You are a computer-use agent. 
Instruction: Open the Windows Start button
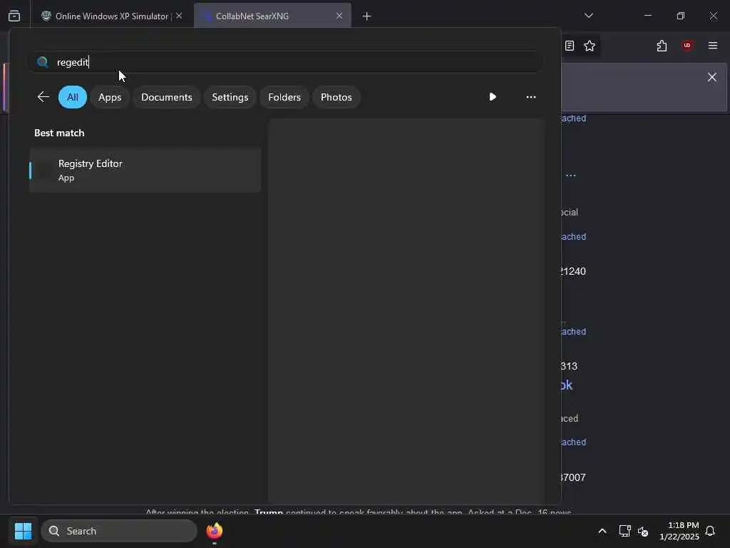[x=24, y=531]
